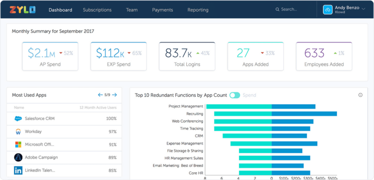Screen dimensions: 374x180
Task: Click the Most Used Apps heading
Action: point(29,95)
